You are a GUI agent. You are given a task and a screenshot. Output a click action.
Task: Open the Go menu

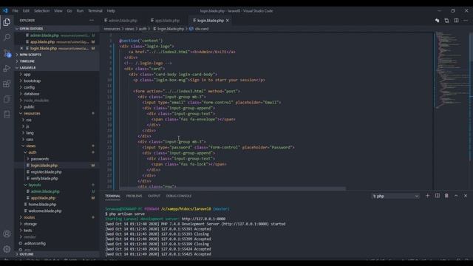coord(69,10)
